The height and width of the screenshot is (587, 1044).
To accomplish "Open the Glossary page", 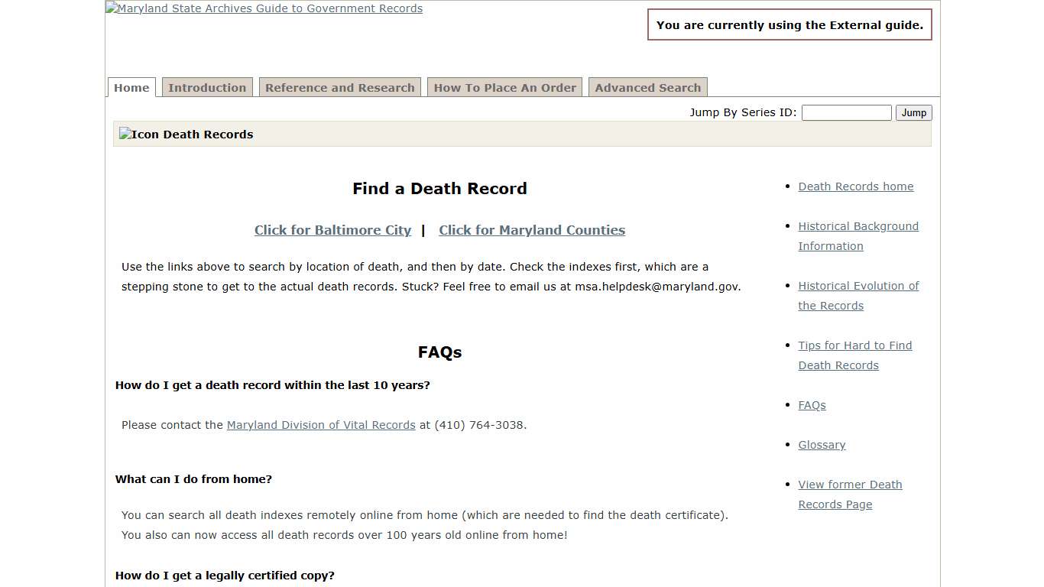I will [822, 445].
